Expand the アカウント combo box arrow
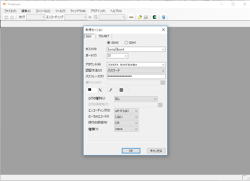 click(x=163, y=65)
